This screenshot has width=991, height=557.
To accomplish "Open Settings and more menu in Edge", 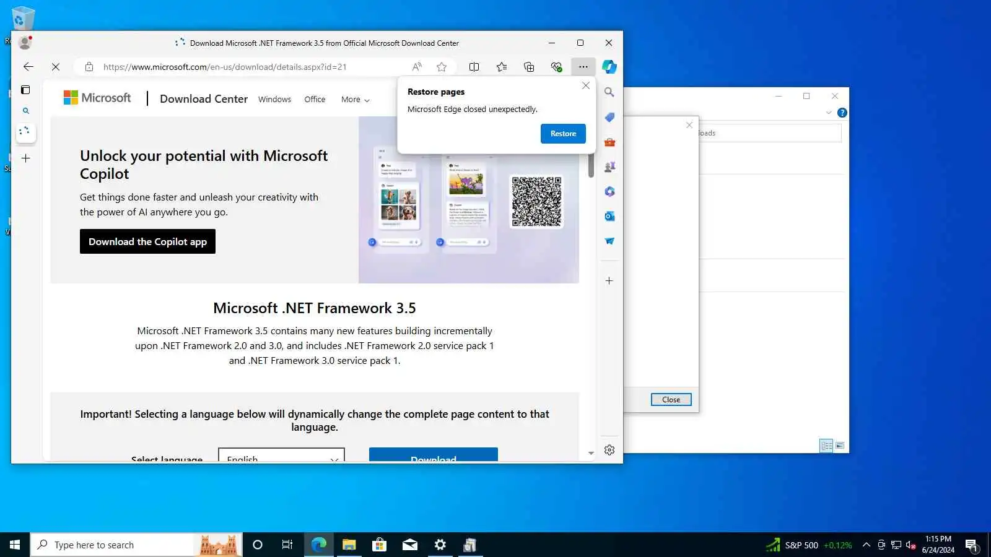I will (x=583, y=67).
